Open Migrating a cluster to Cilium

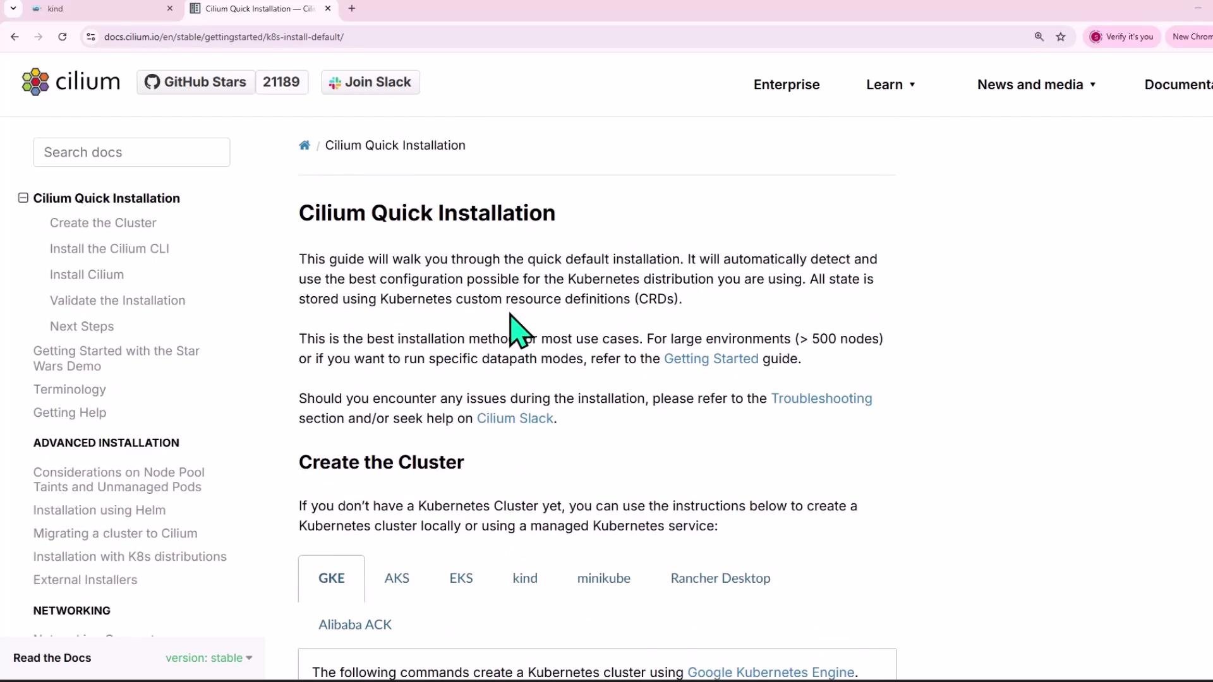tap(115, 534)
